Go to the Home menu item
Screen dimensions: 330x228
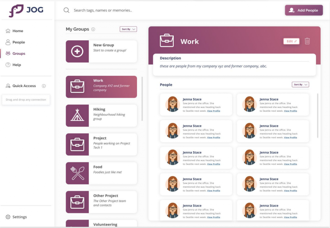coord(18,31)
